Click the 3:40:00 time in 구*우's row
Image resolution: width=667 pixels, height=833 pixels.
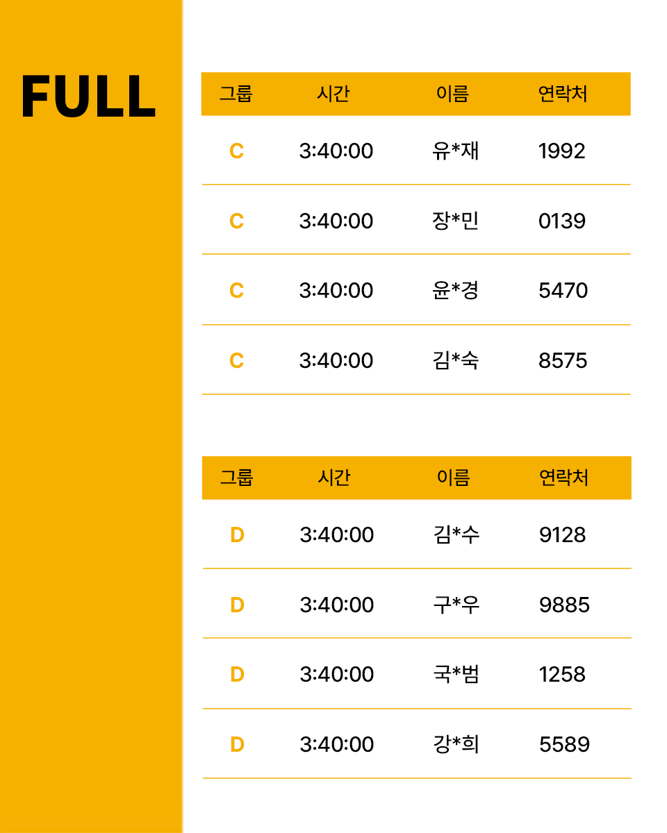click(337, 605)
